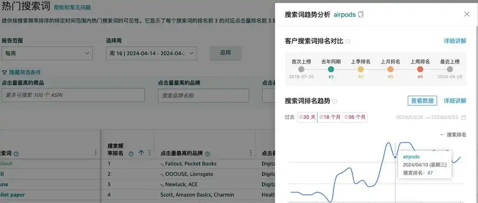The image size is (478, 203).
Task: Toggle the ascending sort arrow on 搜索频率排名
Action: pos(141,153)
